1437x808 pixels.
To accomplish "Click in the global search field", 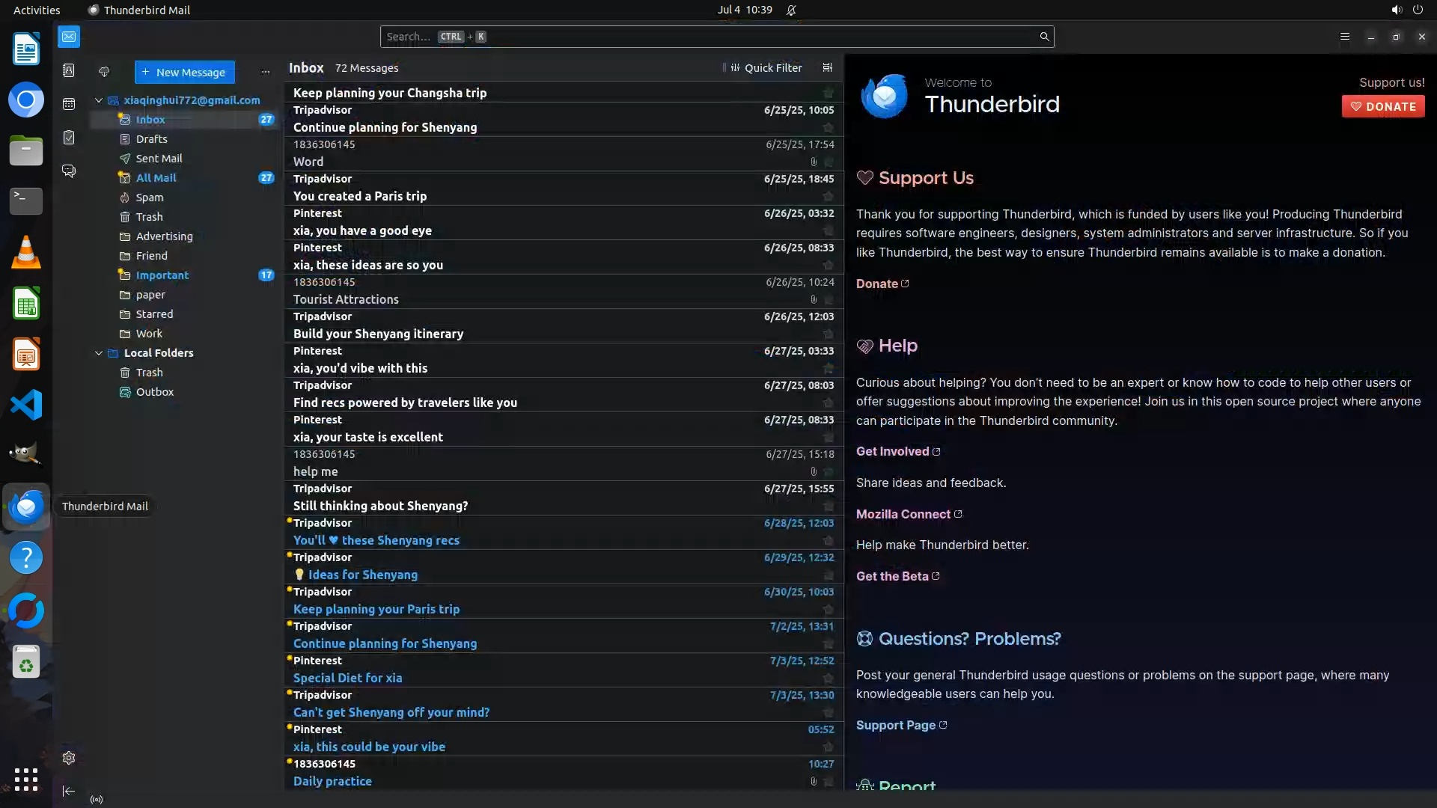I will (x=711, y=37).
